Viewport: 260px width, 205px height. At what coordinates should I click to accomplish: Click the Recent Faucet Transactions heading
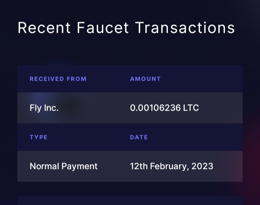[x=126, y=28]
